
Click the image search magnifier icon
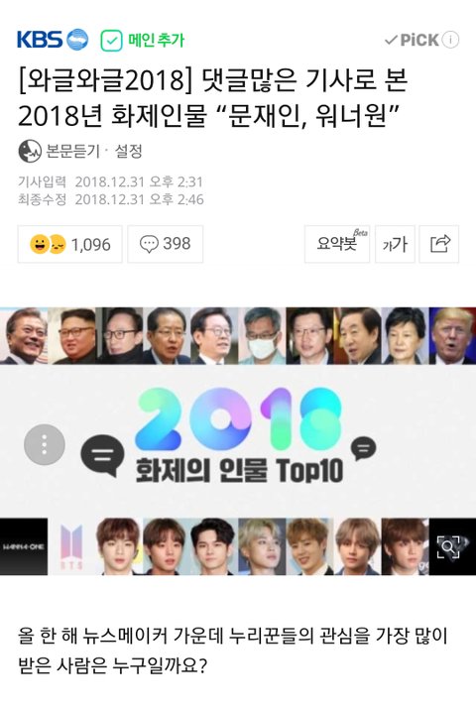click(x=448, y=546)
